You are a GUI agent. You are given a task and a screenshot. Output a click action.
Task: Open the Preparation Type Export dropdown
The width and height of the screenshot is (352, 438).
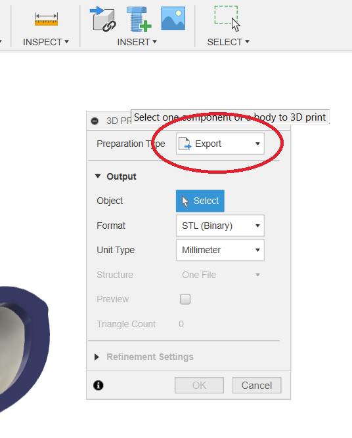click(220, 144)
